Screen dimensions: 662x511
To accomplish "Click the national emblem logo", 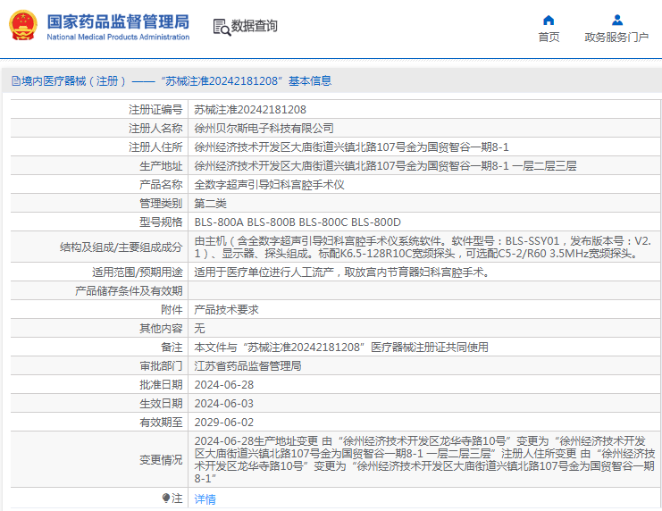I will click(x=23, y=26).
